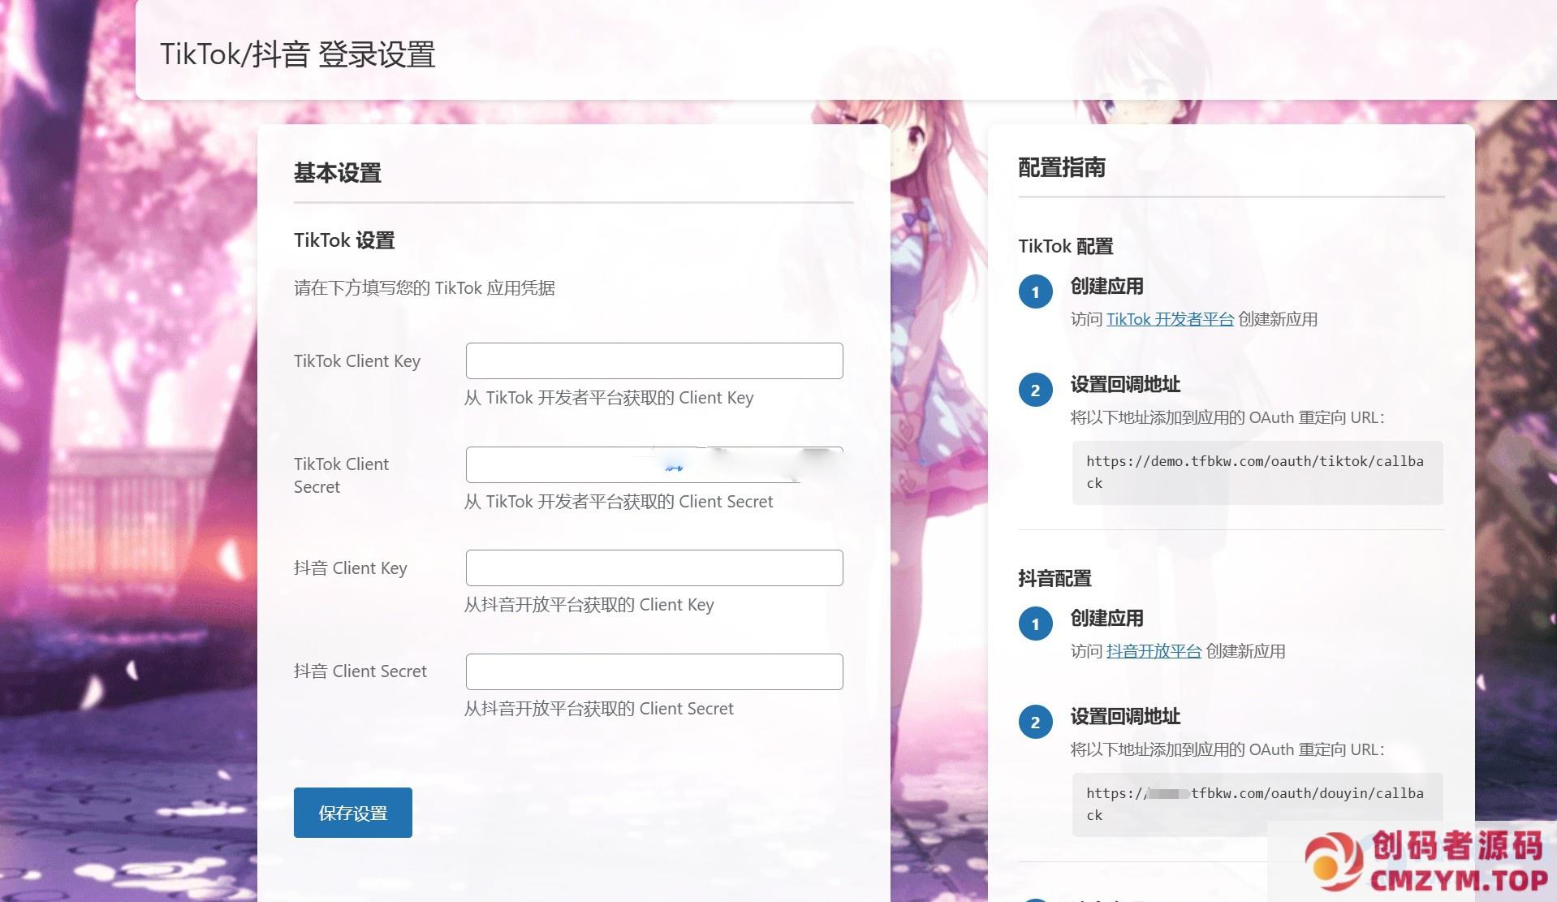Select the 抖音 Client Key text field

coord(653,568)
